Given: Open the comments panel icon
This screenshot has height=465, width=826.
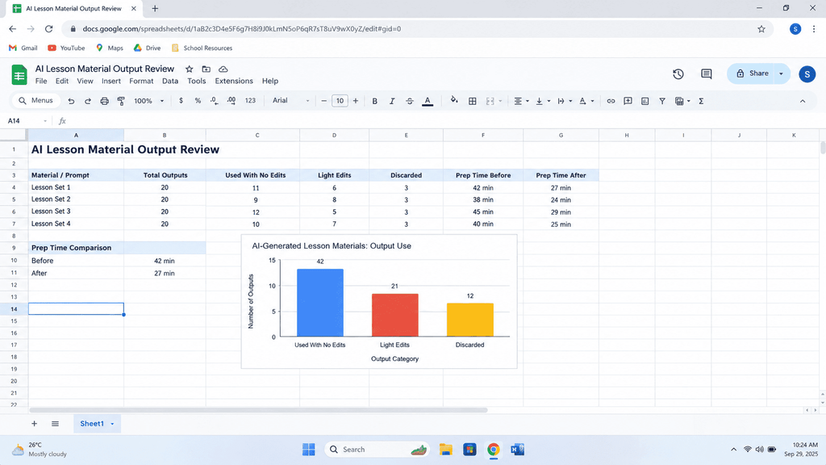Looking at the screenshot, I should click(x=707, y=73).
